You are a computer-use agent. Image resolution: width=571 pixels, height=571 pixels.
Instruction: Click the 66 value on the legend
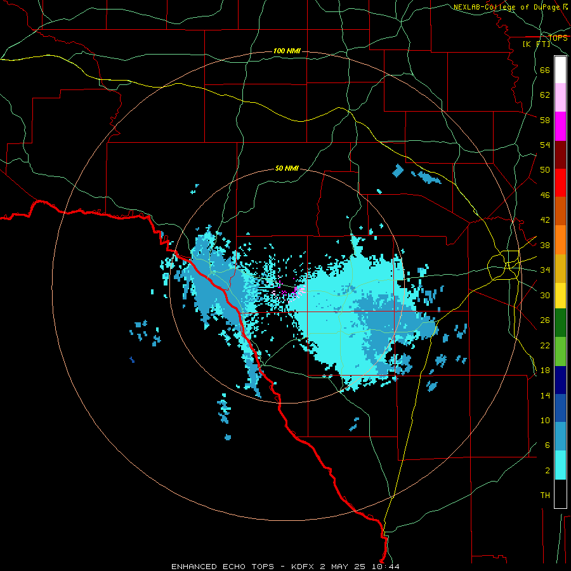pyautogui.click(x=545, y=70)
